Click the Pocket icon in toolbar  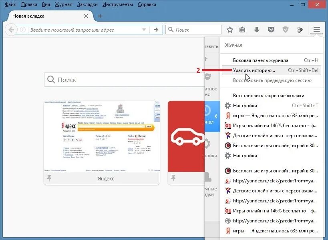271,30
